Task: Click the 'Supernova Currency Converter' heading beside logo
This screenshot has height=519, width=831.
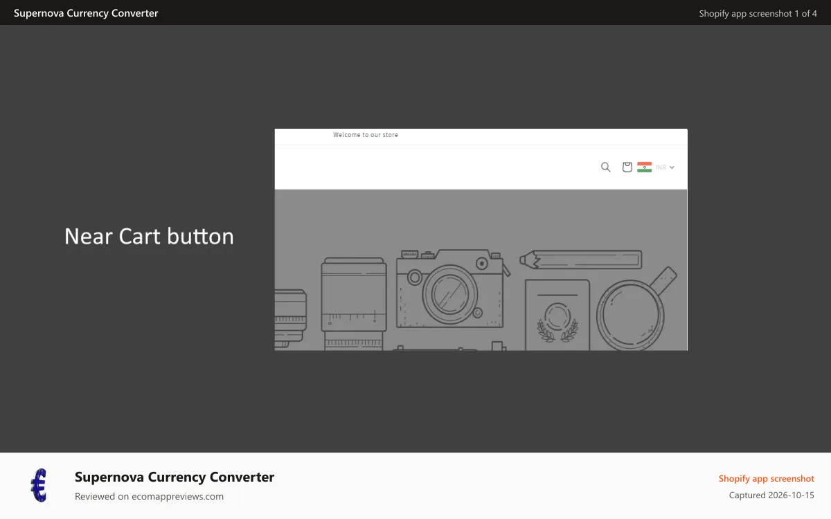Action: coord(175,477)
